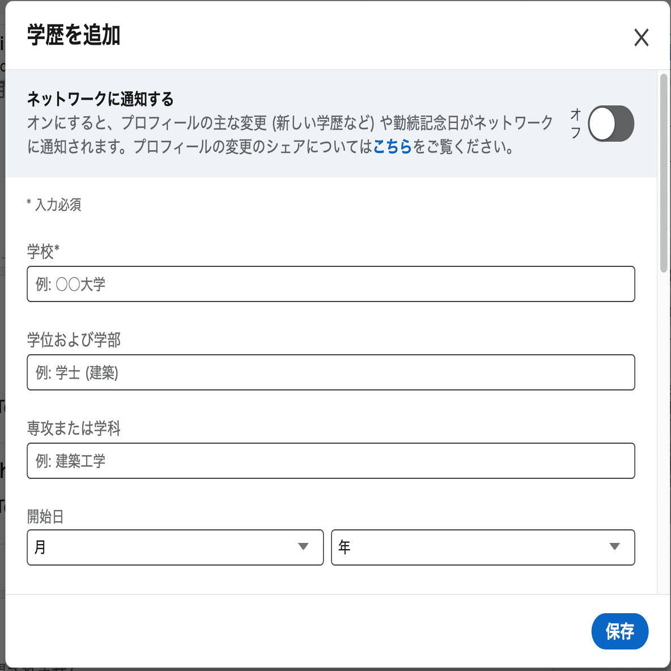Click the * 入力必須 note

click(54, 205)
